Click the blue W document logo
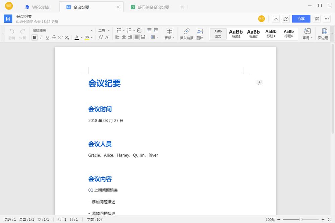Image resolution: width=335 pixels, height=223 pixels. point(8,19)
